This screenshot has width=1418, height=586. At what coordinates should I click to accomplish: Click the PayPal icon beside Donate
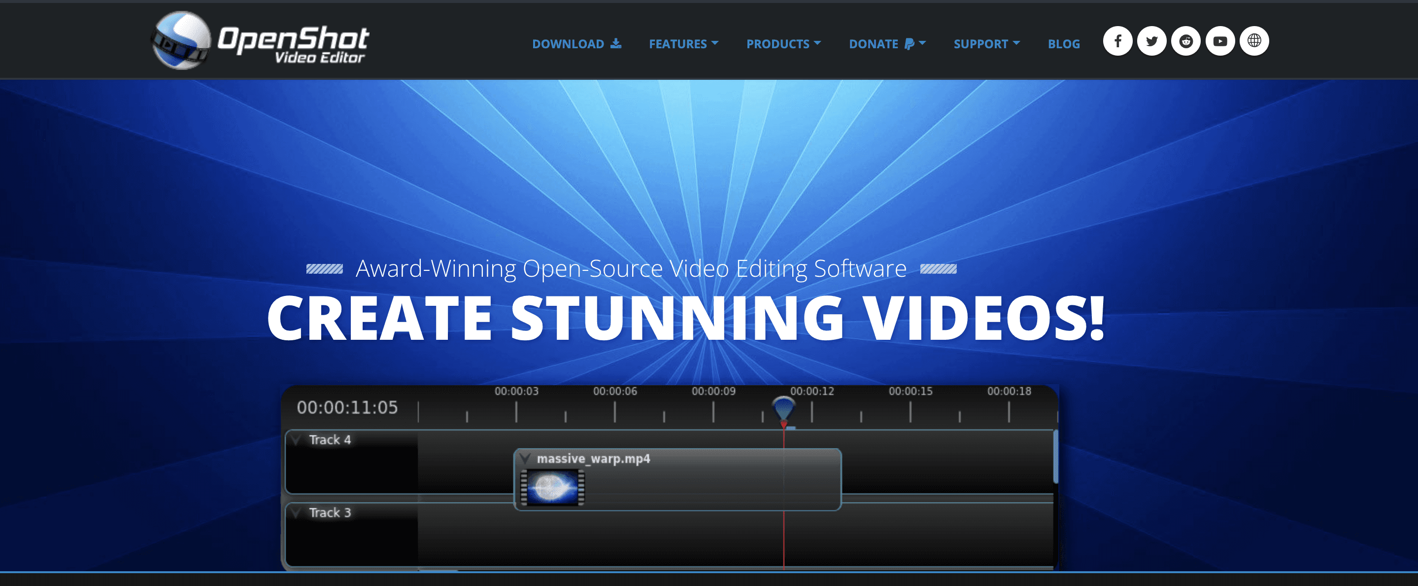click(x=909, y=44)
